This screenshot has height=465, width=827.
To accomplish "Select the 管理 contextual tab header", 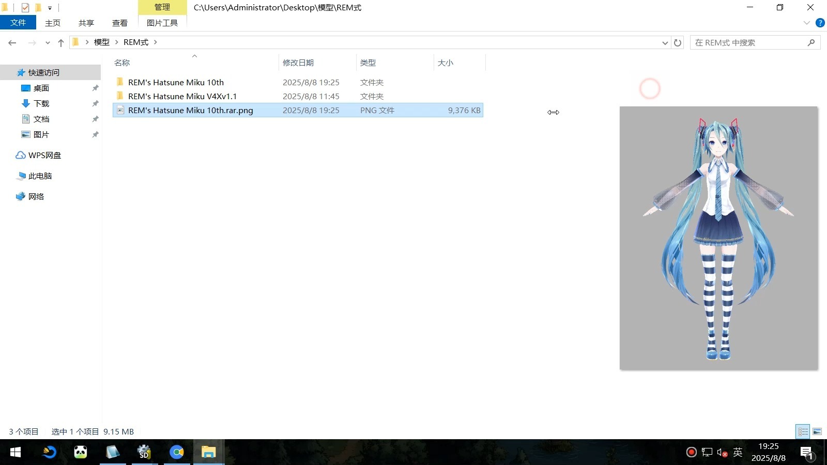I will point(162,7).
